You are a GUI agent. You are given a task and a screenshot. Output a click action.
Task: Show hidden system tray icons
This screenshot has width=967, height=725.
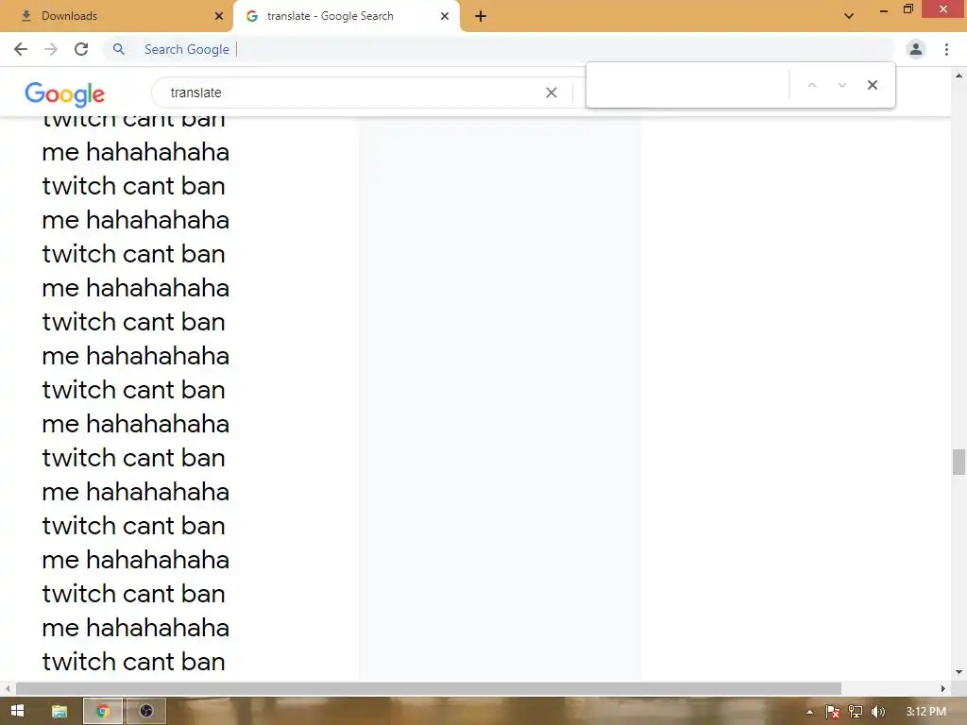(809, 712)
